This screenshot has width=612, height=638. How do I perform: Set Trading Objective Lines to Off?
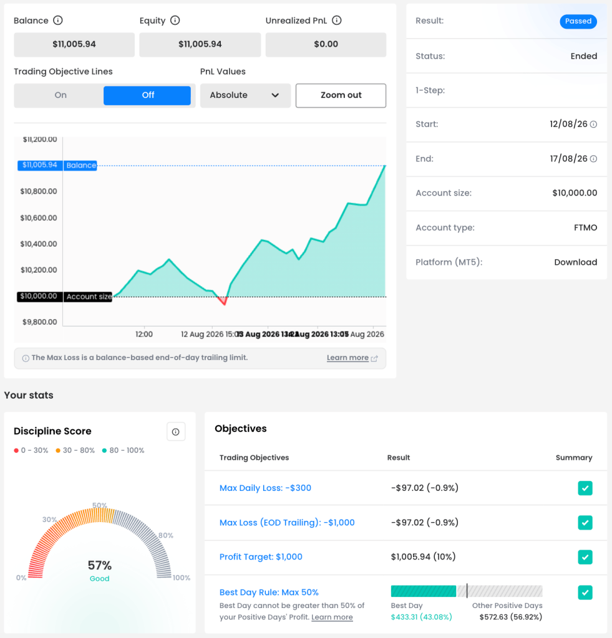[147, 95]
